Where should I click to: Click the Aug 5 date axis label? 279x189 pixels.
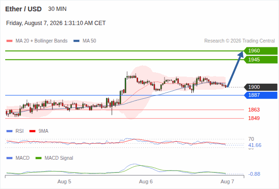pyautogui.click(x=64, y=182)
